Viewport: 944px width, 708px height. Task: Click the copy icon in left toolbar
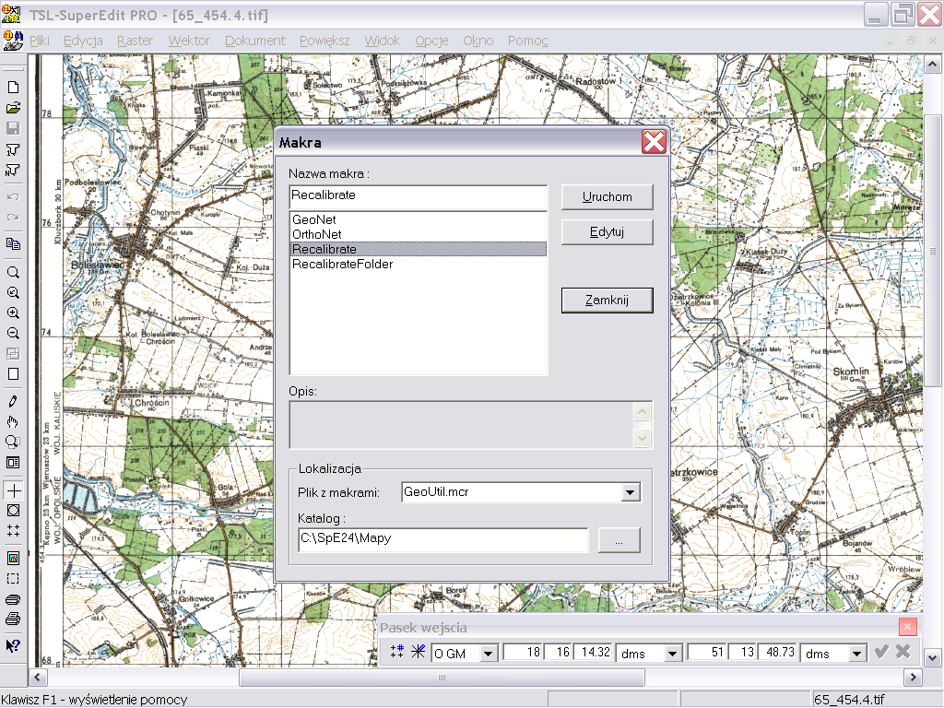pos(13,244)
